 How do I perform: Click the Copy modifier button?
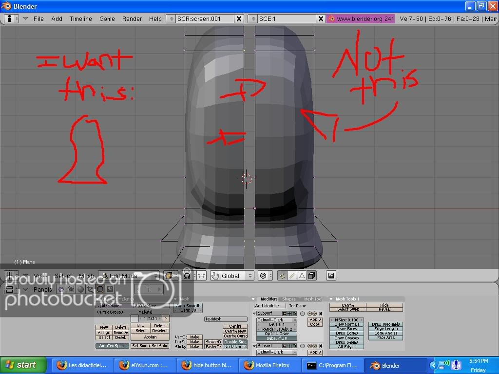pyautogui.click(x=315, y=324)
